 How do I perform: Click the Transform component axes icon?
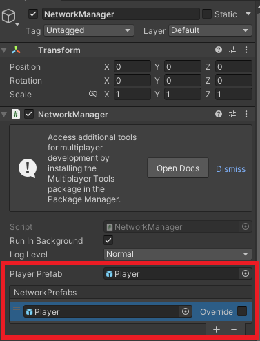coord(16,50)
